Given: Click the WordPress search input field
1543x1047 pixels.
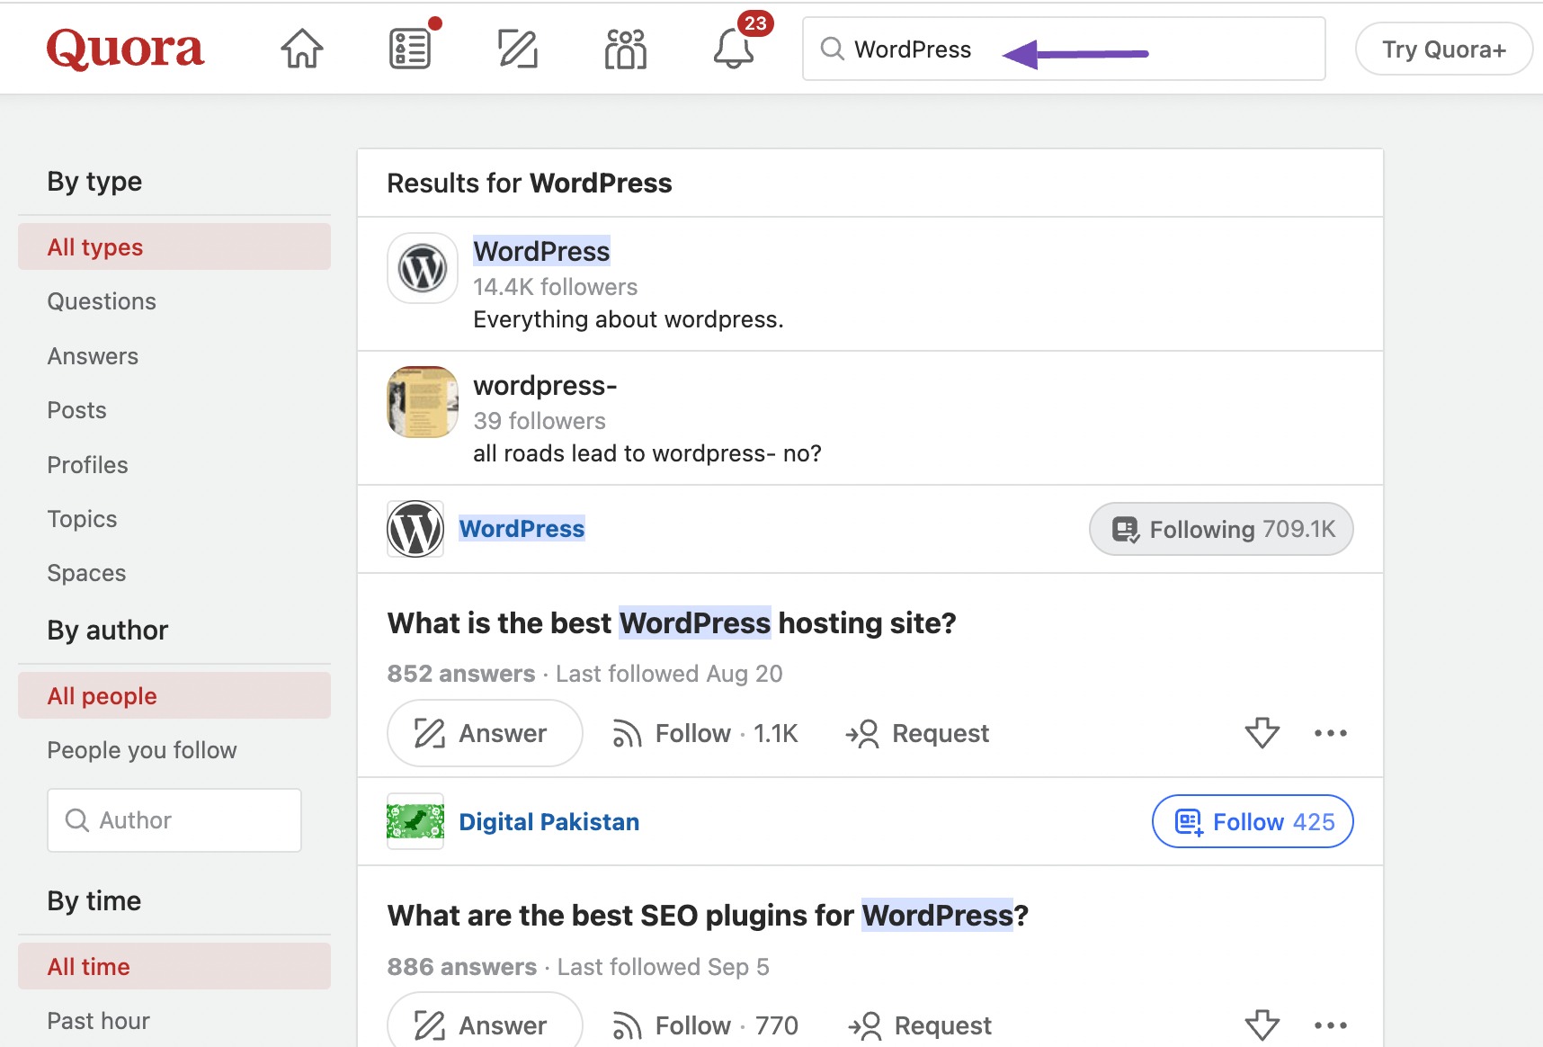Looking at the screenshot, I should point(1064,49).
